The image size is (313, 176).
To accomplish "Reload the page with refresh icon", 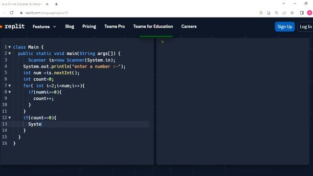I will [x=12, y=13].
